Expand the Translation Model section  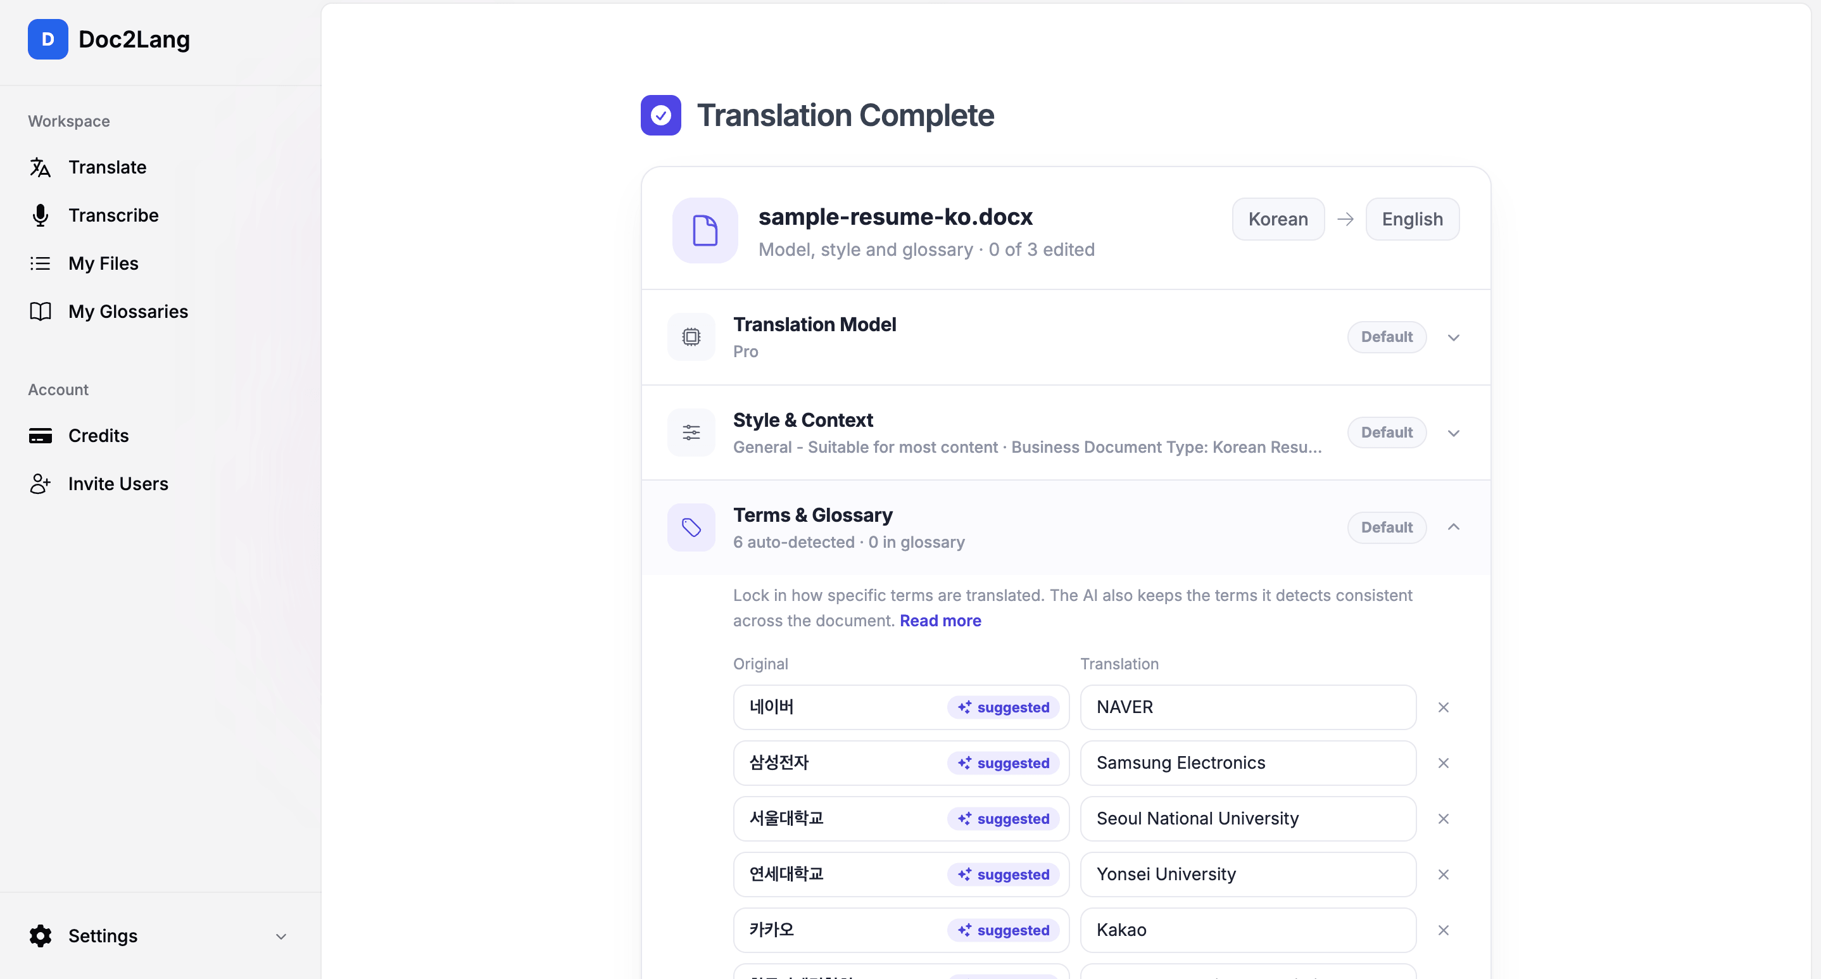click(1453, 337)
